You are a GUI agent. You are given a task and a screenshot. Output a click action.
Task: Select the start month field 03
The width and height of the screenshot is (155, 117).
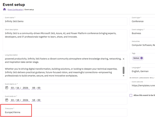[12, 88]
